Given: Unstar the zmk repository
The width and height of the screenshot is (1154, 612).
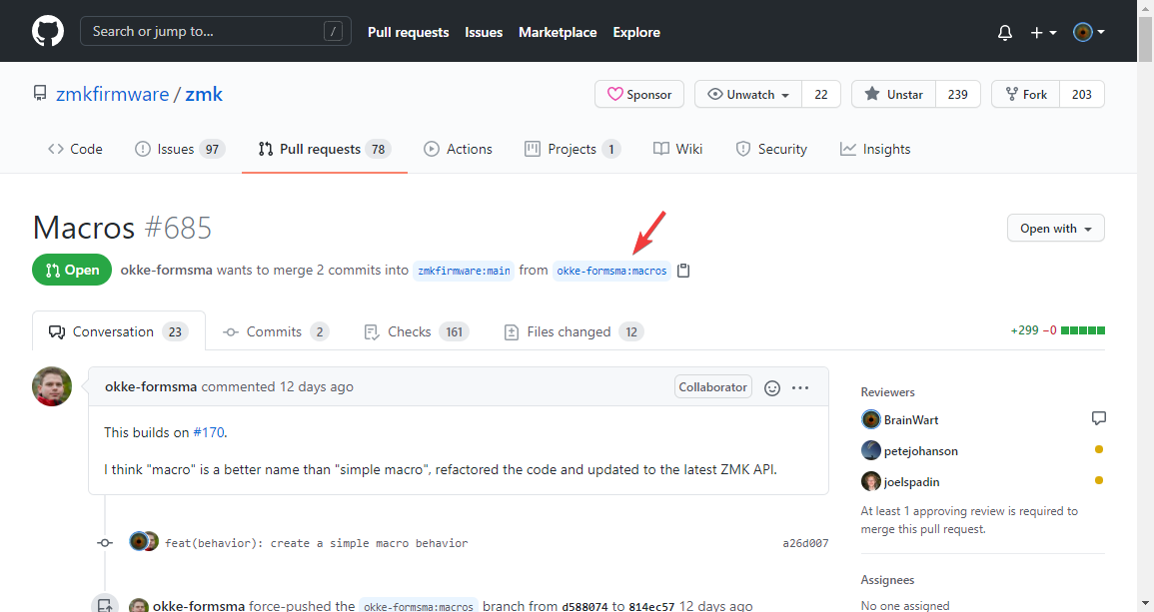Looking at the screenshot, I should coord(892,93).
